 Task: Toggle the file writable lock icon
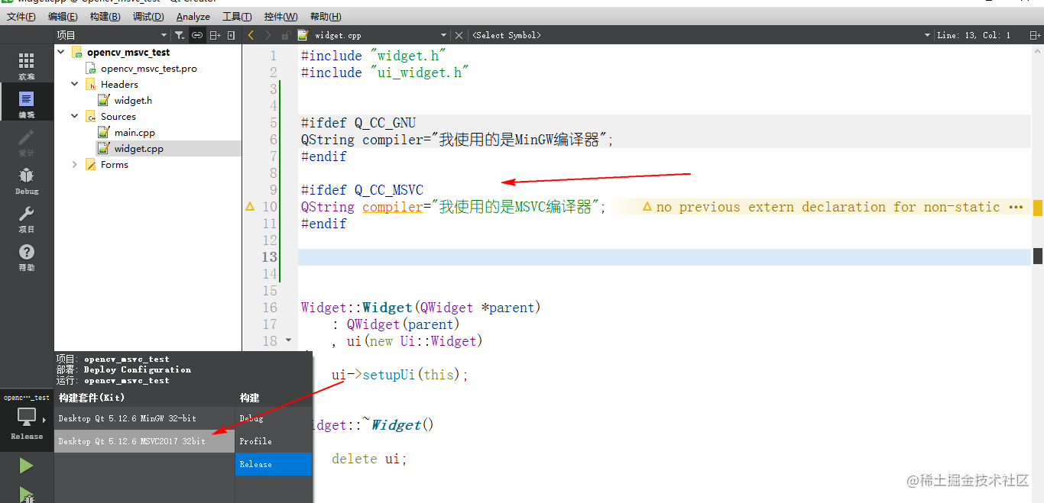pyautogui.click(x=286, y=35)
